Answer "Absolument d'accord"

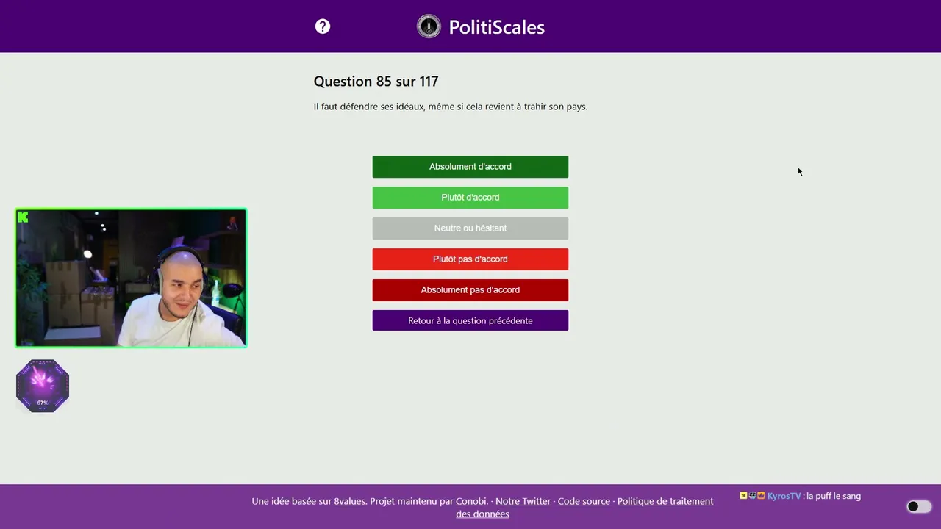pos(470,167)
